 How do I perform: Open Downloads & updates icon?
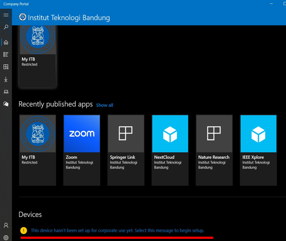(x=6, y=80)
